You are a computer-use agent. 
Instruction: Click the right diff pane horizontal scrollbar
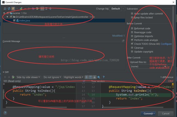pyautogui.click(x=133, y=107)
